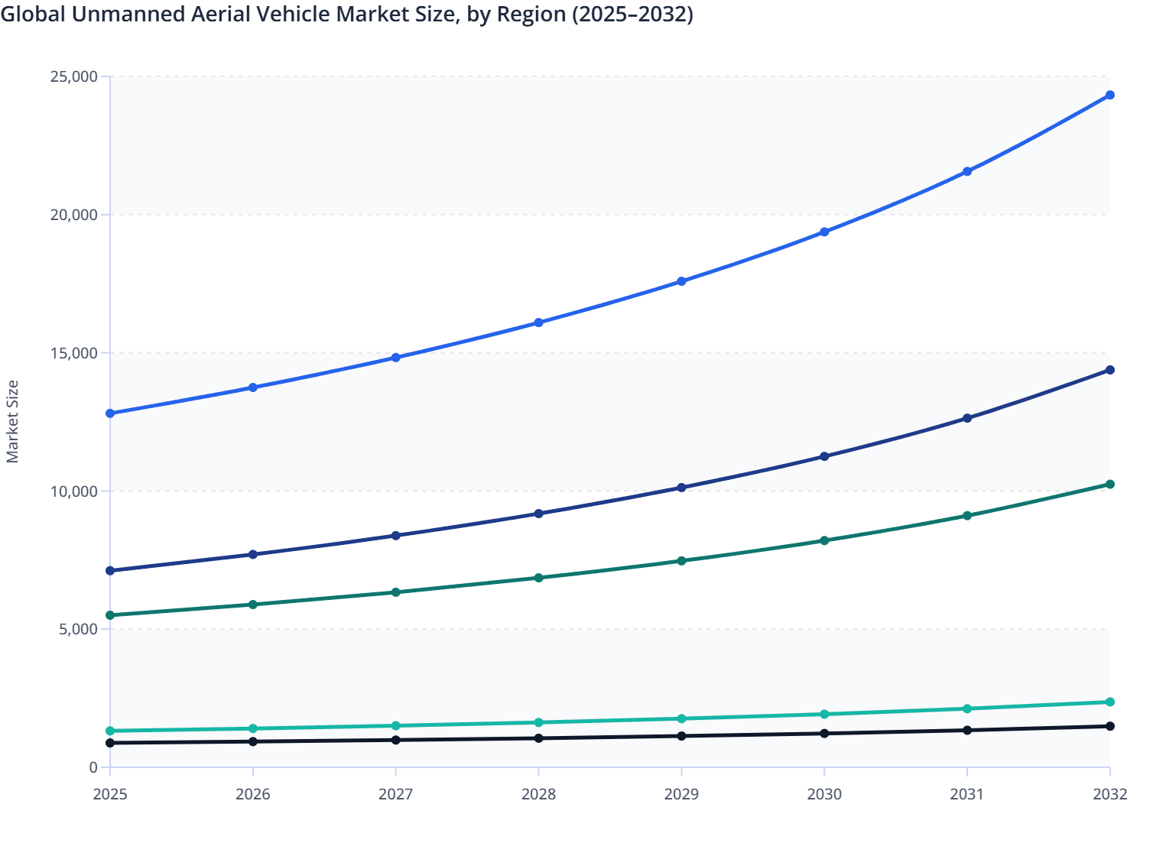This screenshot has width=1153, height=856.
Task: Click the 2031 marker on the navy line
Action: click(967, 419)
